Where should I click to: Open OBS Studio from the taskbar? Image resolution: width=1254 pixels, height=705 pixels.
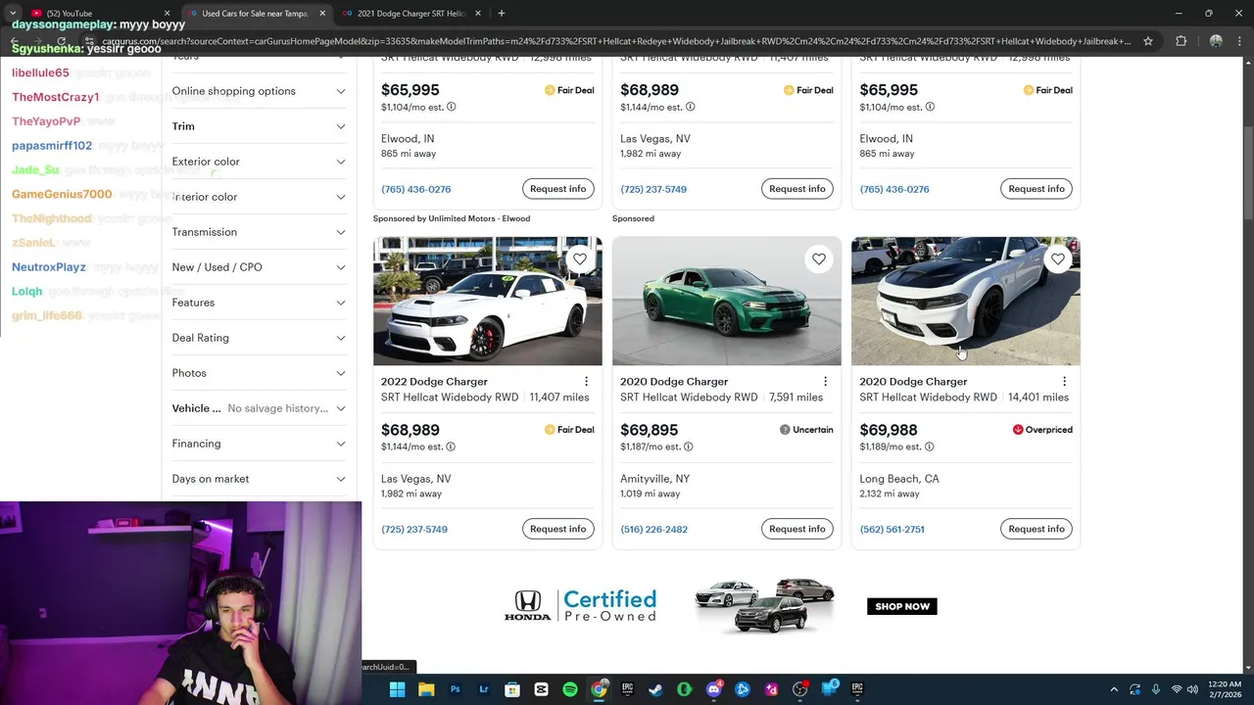[799, 689]
